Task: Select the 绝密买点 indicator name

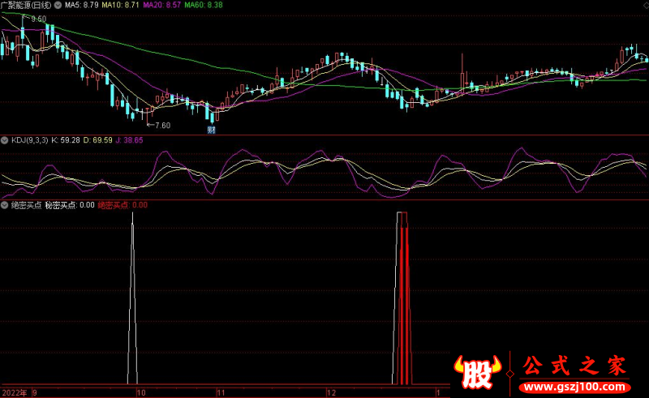Action: pos(26,205)
